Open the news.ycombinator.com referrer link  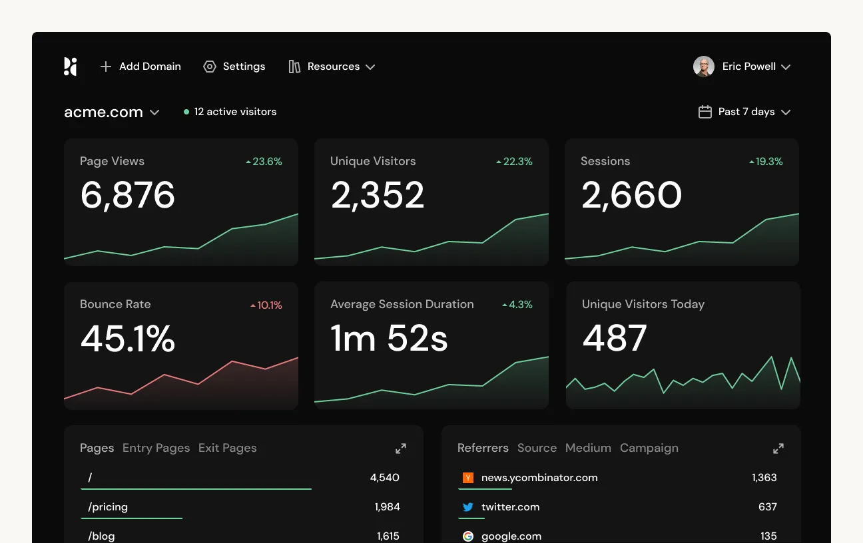click(538, 477)
